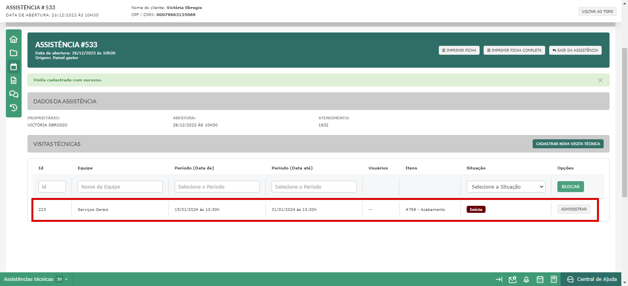Click the #769 - Acabamento item cell
This screenshot has height=286, width=628.
click(x=425, y=210)
